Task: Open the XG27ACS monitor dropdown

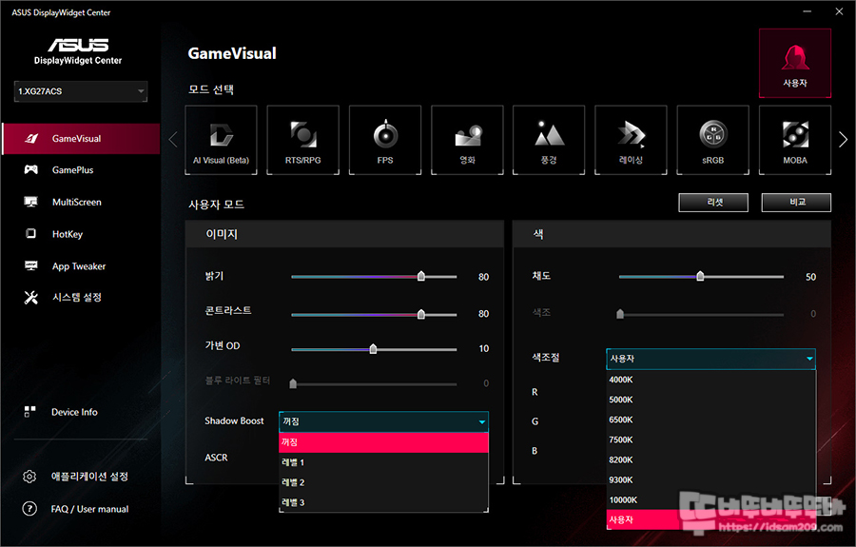Action: pyautogui.click(x=81, y=91)
